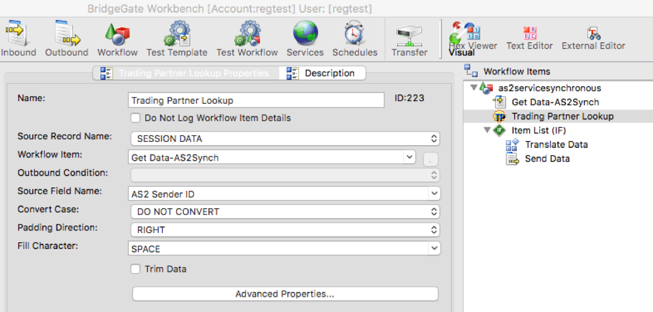Select Item List (IF) in the tree
Screen dimensions: 653x312
[x=539, y=131]
